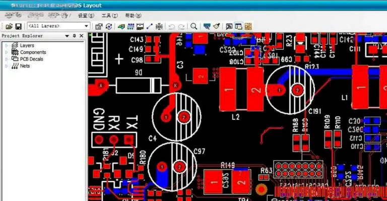The image size is (387, 201).
Task: Select diode pad A on the board
Action: click(x=101, y=86)
